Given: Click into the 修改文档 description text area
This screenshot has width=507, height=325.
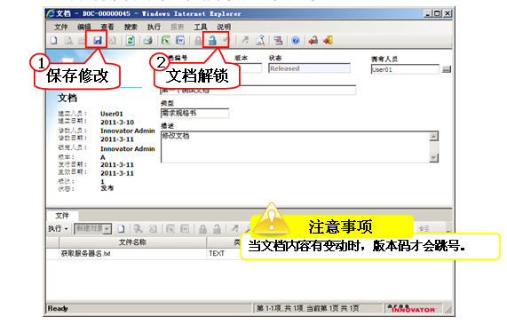Looking at the screenshot, I should (x=295, y=147).
